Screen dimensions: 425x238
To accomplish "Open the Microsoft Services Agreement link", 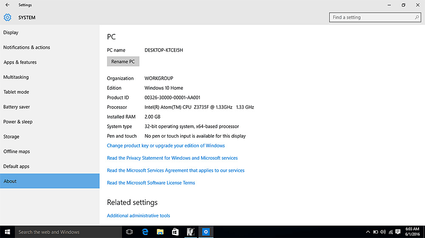I will pos(176,171).
